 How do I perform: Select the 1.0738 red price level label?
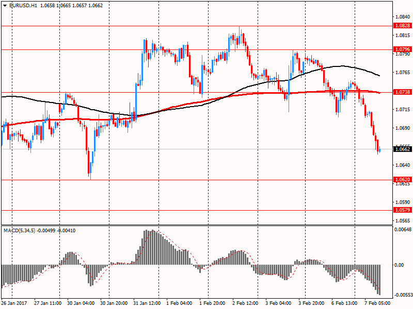[403, 92]
